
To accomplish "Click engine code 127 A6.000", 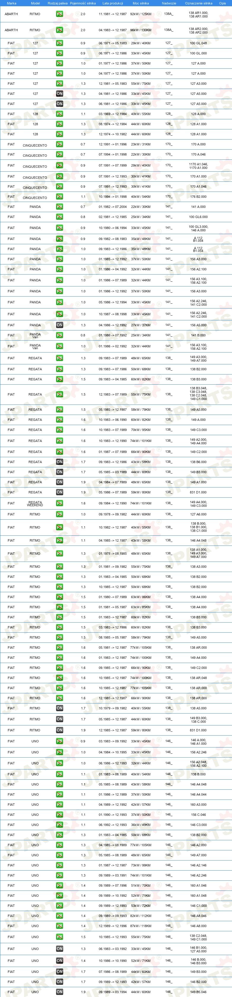I will pos(198,514).
